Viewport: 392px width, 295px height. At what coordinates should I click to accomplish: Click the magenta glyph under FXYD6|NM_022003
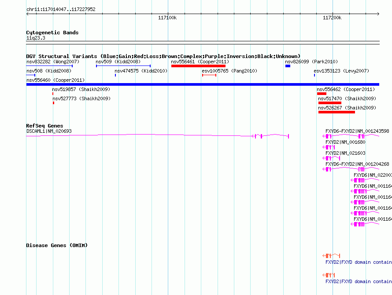click(x=365, y=180)
